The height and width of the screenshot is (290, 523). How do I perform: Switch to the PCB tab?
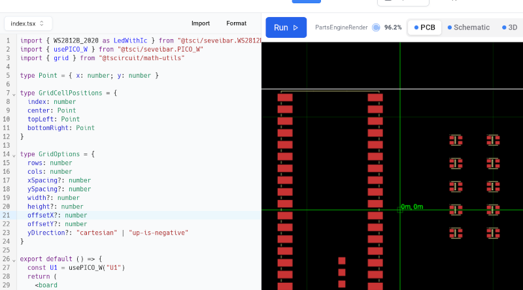point(424,27)
